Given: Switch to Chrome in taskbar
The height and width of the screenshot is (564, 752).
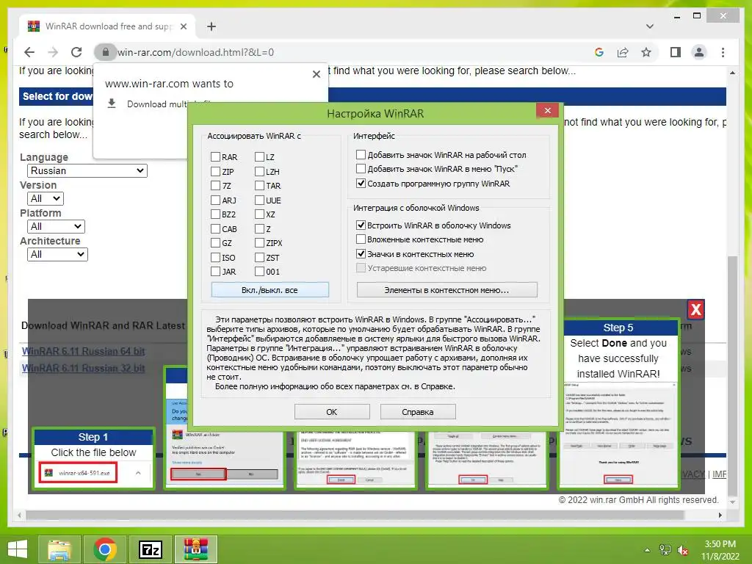Looking at the screenshot, I should (104, 549).
